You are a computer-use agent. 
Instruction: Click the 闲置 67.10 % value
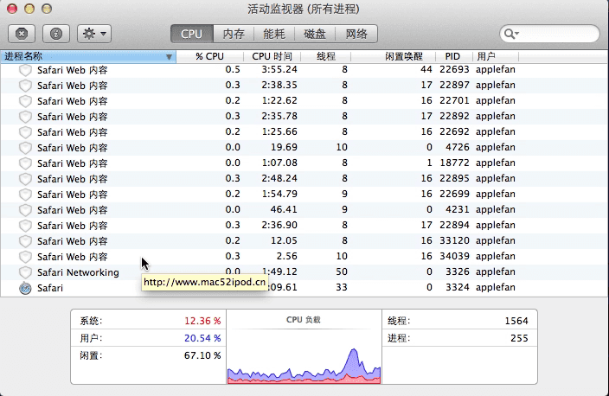pyautogui.click(x=202, y=355)
